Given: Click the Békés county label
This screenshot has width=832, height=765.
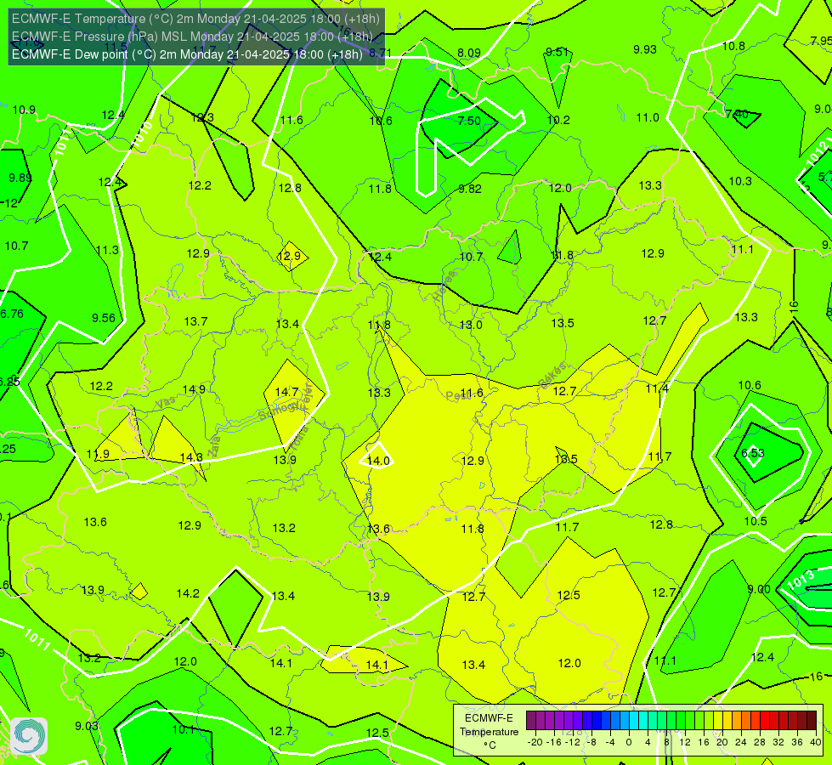Looking at the screenshot, I should point(552,376).
